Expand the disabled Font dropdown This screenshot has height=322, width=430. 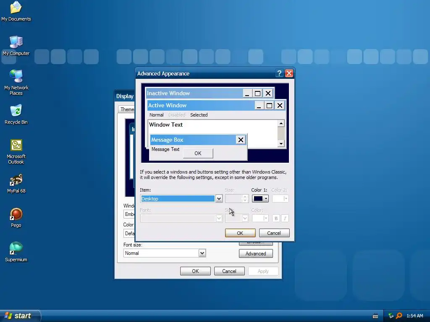[x=218, y=218]
